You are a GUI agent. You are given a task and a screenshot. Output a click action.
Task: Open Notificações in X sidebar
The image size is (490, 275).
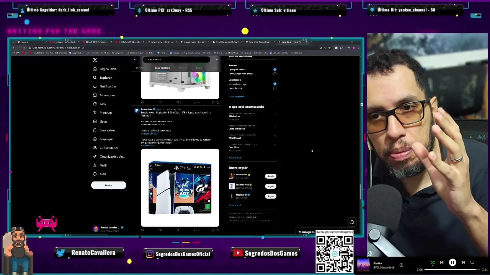pos(105,86)
